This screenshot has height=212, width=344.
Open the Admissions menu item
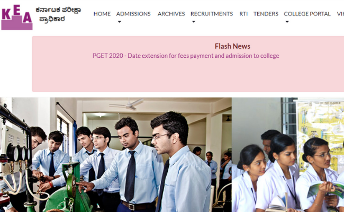pyautogui.click(x=133, y=14)
